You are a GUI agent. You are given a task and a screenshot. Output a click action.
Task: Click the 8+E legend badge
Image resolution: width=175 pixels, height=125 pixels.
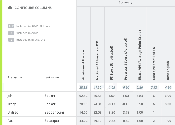tap(11, 26)
